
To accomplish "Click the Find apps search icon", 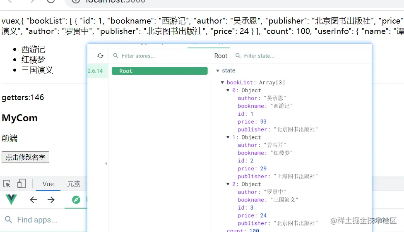I will point(9,220).
